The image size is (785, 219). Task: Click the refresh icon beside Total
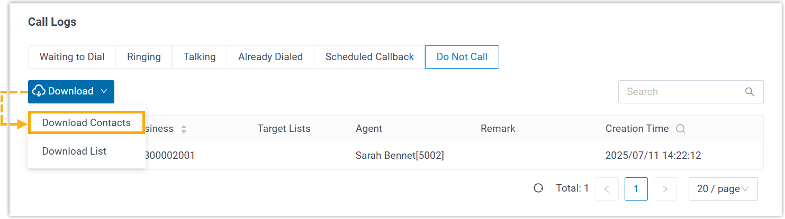tap(538, 188)
